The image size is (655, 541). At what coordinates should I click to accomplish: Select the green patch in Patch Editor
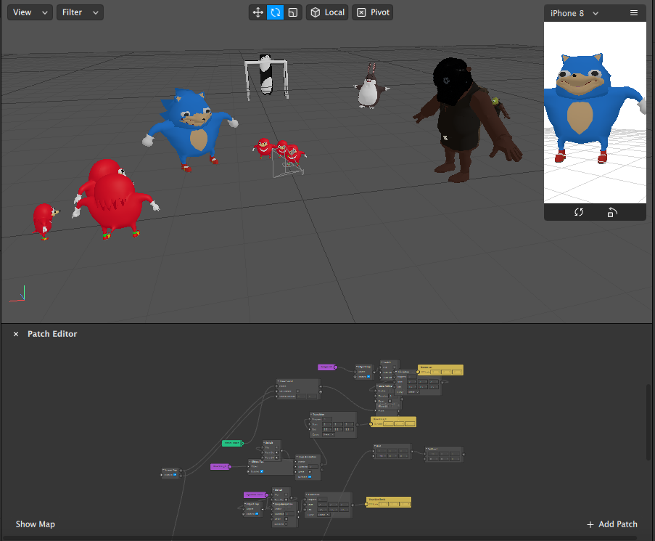tap(232, 443)
